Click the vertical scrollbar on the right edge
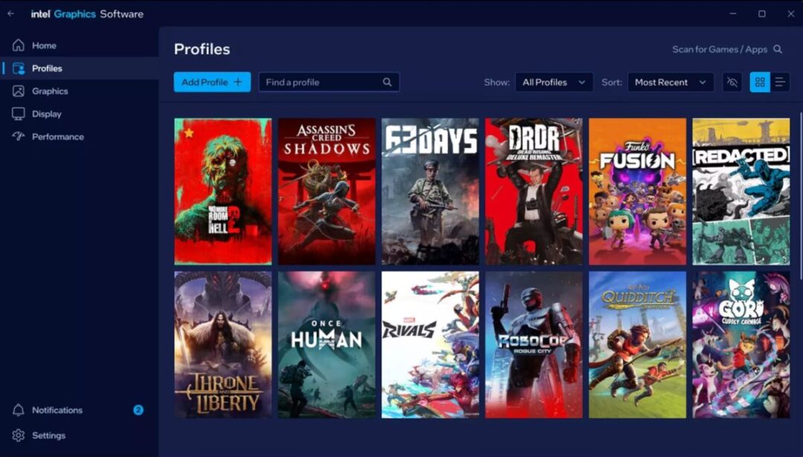This screenshot has width=803, height=457. (800, 193)
